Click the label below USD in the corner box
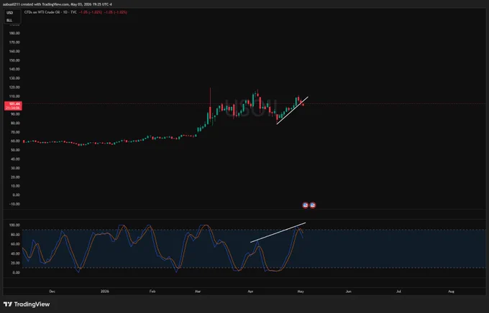489x313 pixels. [9, 20]
